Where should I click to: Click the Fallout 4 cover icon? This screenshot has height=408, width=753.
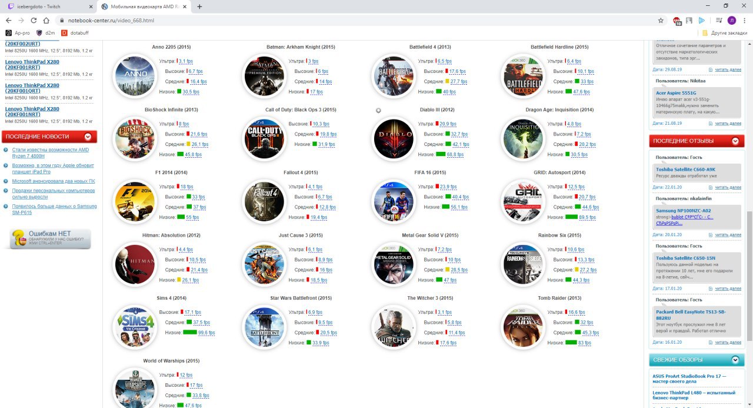[x=264, y=201]
